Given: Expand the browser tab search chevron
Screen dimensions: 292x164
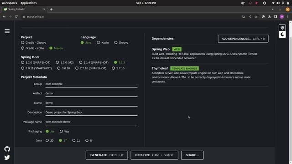Looking at the screenshot, I should coord(273,9).
